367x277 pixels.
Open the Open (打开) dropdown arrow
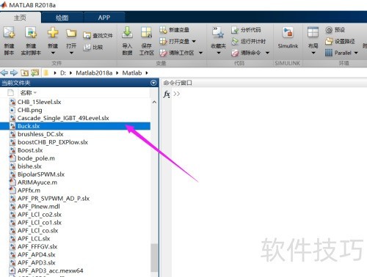71,53
